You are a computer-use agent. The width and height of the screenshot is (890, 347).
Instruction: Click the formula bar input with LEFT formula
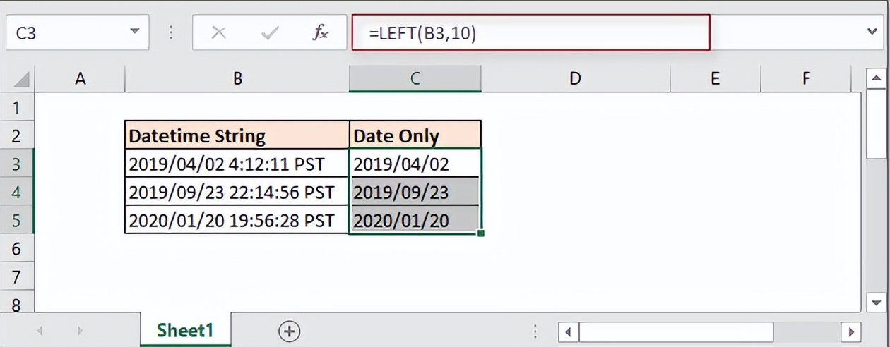click(x=530, y=33)
